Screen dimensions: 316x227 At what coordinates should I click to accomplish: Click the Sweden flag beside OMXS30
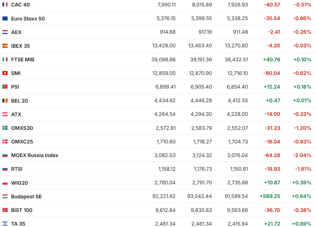tap(5, 128)
